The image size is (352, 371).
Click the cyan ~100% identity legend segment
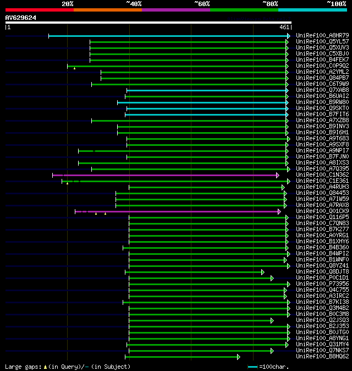[x=312, y=10]
